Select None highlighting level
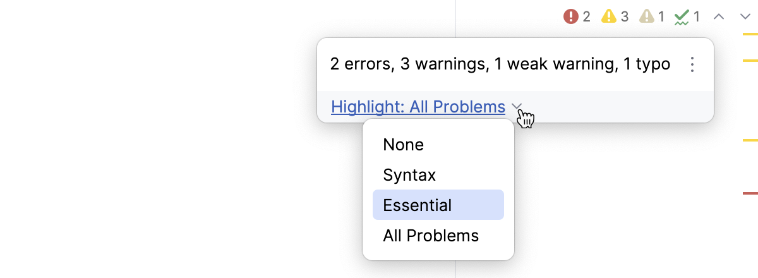The width and height of the screenshot is (758, 278). (x=404, y=145)
